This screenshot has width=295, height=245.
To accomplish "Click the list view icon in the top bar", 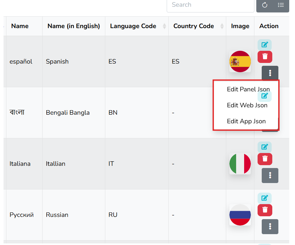I will point(281,5).
